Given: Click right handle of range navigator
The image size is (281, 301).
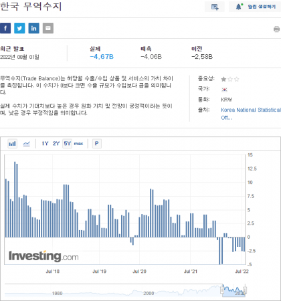Looking at the screenshot, I should pyautogui.click(x=245, y=290).
